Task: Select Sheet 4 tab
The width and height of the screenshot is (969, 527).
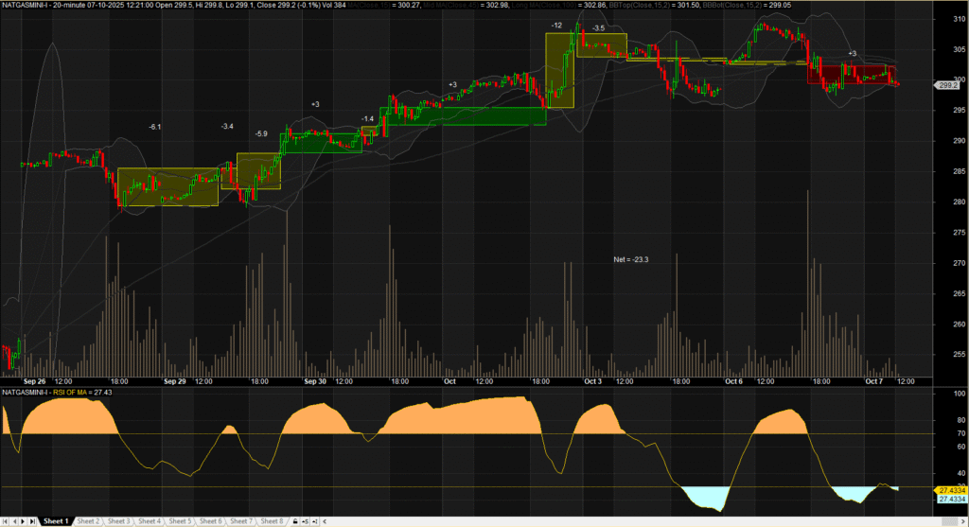Action: [150, 521]
